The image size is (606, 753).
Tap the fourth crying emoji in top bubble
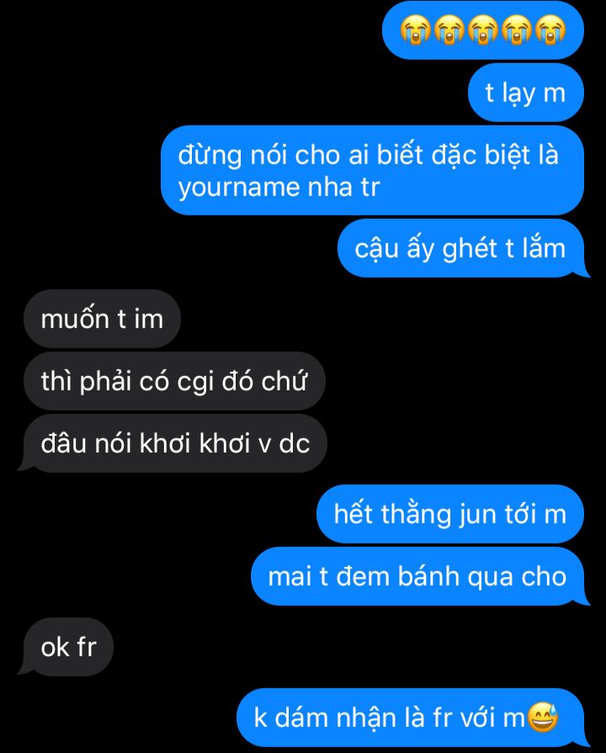click(x=517, y=29)
